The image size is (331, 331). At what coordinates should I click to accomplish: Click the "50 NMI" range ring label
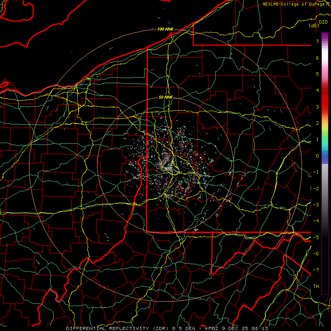[x=166, y=97]
